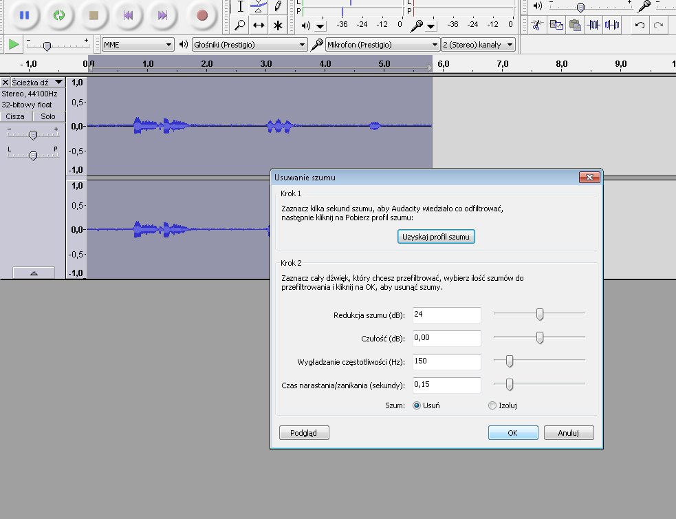Click the speaker icon beside output meter
This screenshot has height=519, width=676.
coord(305,25)
